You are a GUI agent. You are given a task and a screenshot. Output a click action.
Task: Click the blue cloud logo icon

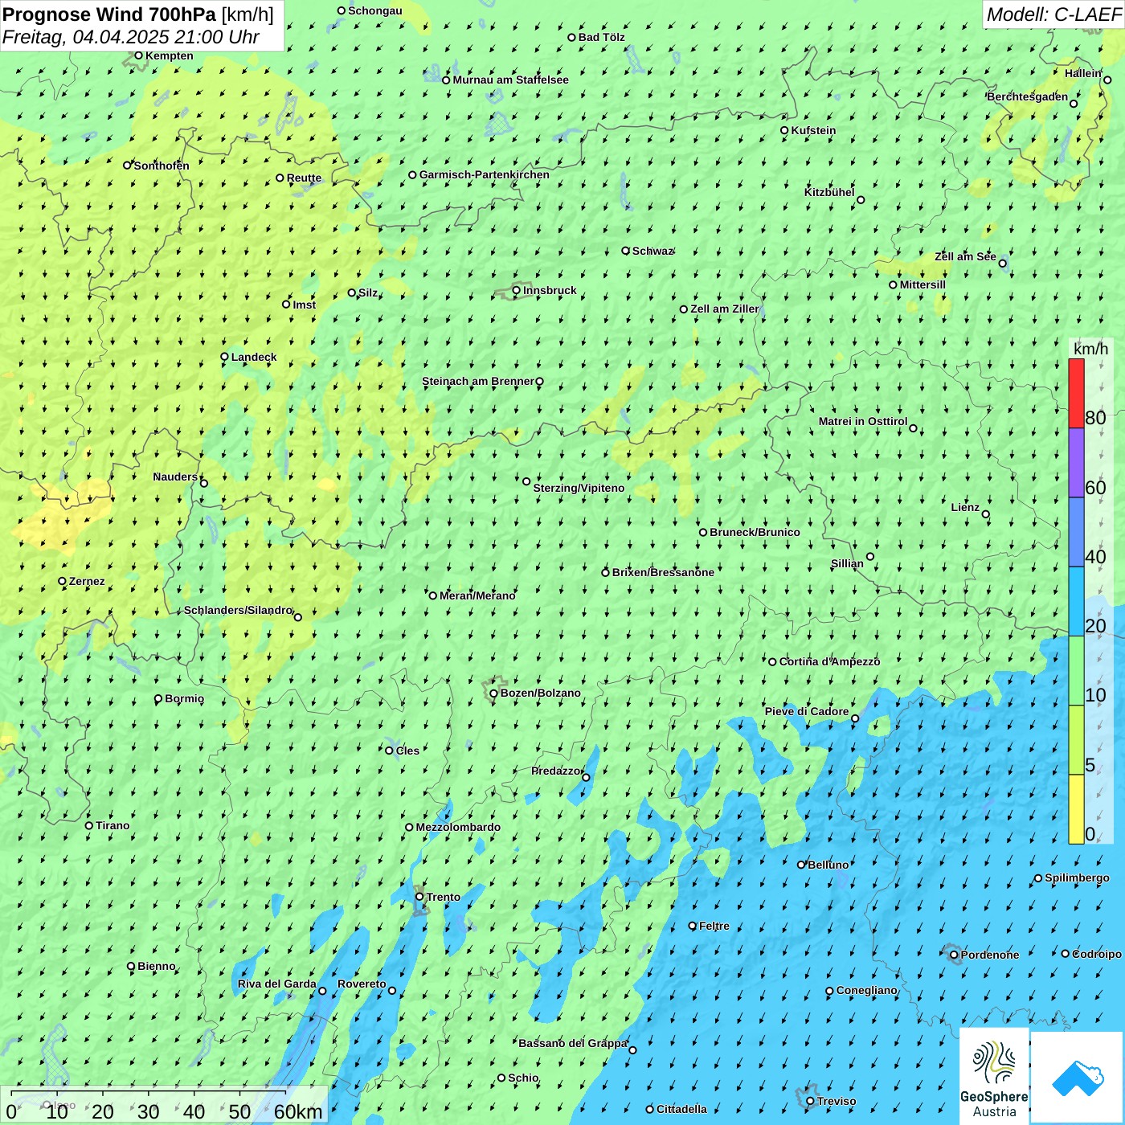pyautogui.click(x=1077, y=1078)
